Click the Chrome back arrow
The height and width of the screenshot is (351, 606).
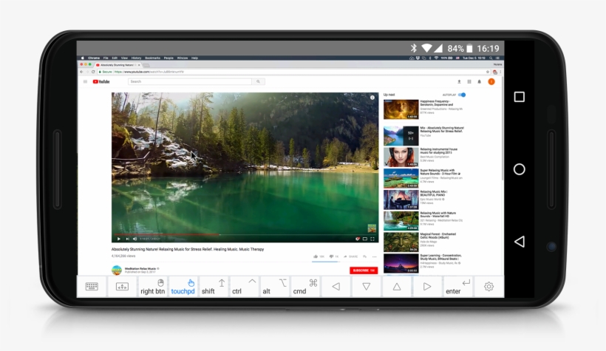point(81,72)
